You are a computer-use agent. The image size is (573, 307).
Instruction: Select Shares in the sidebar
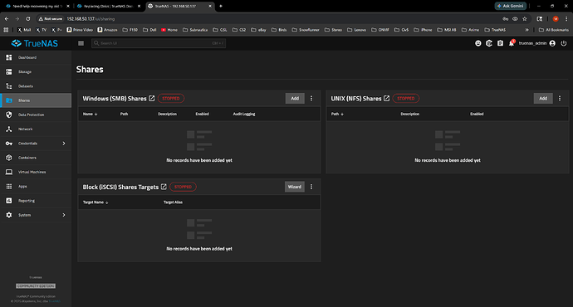pos(36,100)
